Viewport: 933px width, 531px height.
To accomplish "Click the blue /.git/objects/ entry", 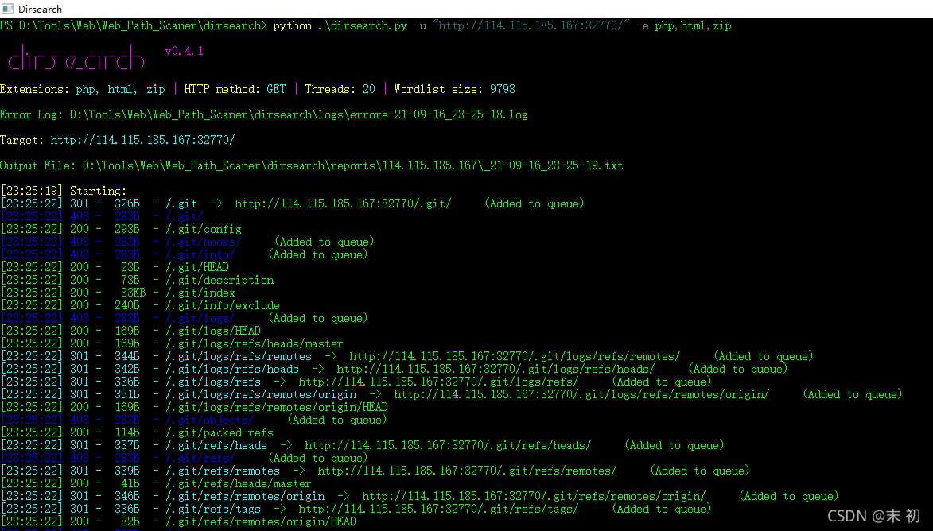I will (x=209, y=420).
